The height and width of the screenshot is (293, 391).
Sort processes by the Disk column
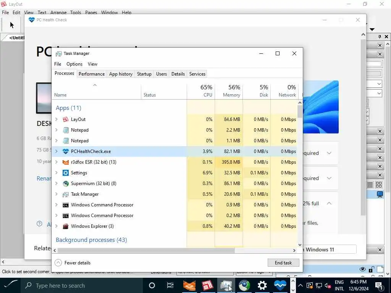[257, 91]
